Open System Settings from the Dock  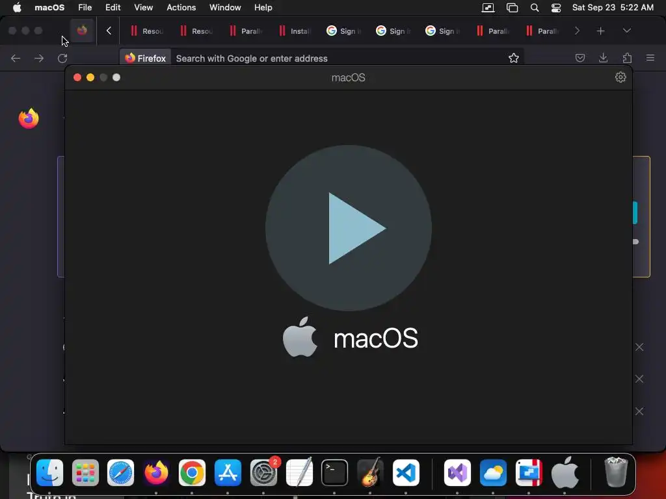(x=263, y=472)
